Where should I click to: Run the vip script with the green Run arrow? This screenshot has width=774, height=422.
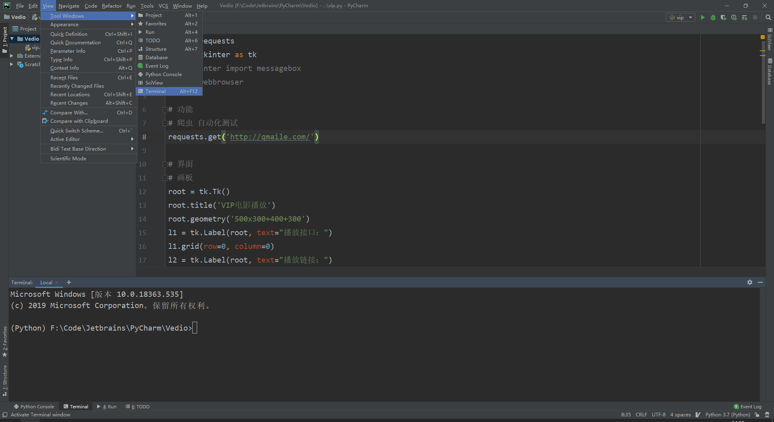click(x=702, y=17)
